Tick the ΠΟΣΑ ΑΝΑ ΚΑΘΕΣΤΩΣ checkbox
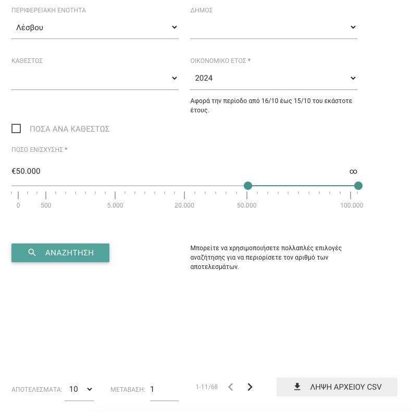 click(16, 128)
